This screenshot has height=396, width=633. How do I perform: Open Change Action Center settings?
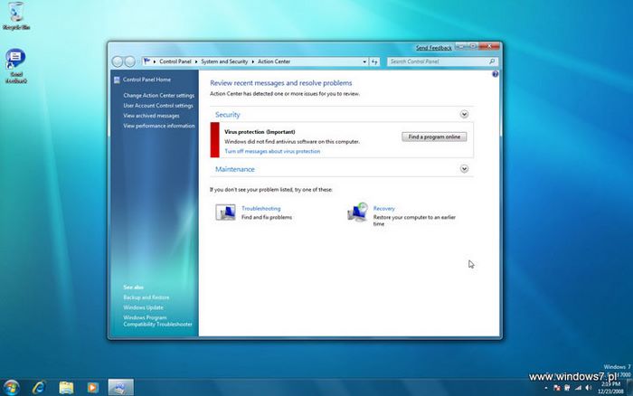pos(158,95)
